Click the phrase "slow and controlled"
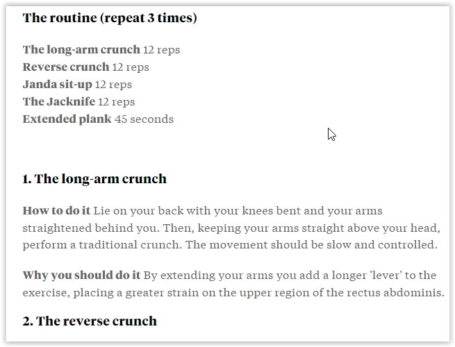This screenshot has width=455, height=347. point(389,245)
